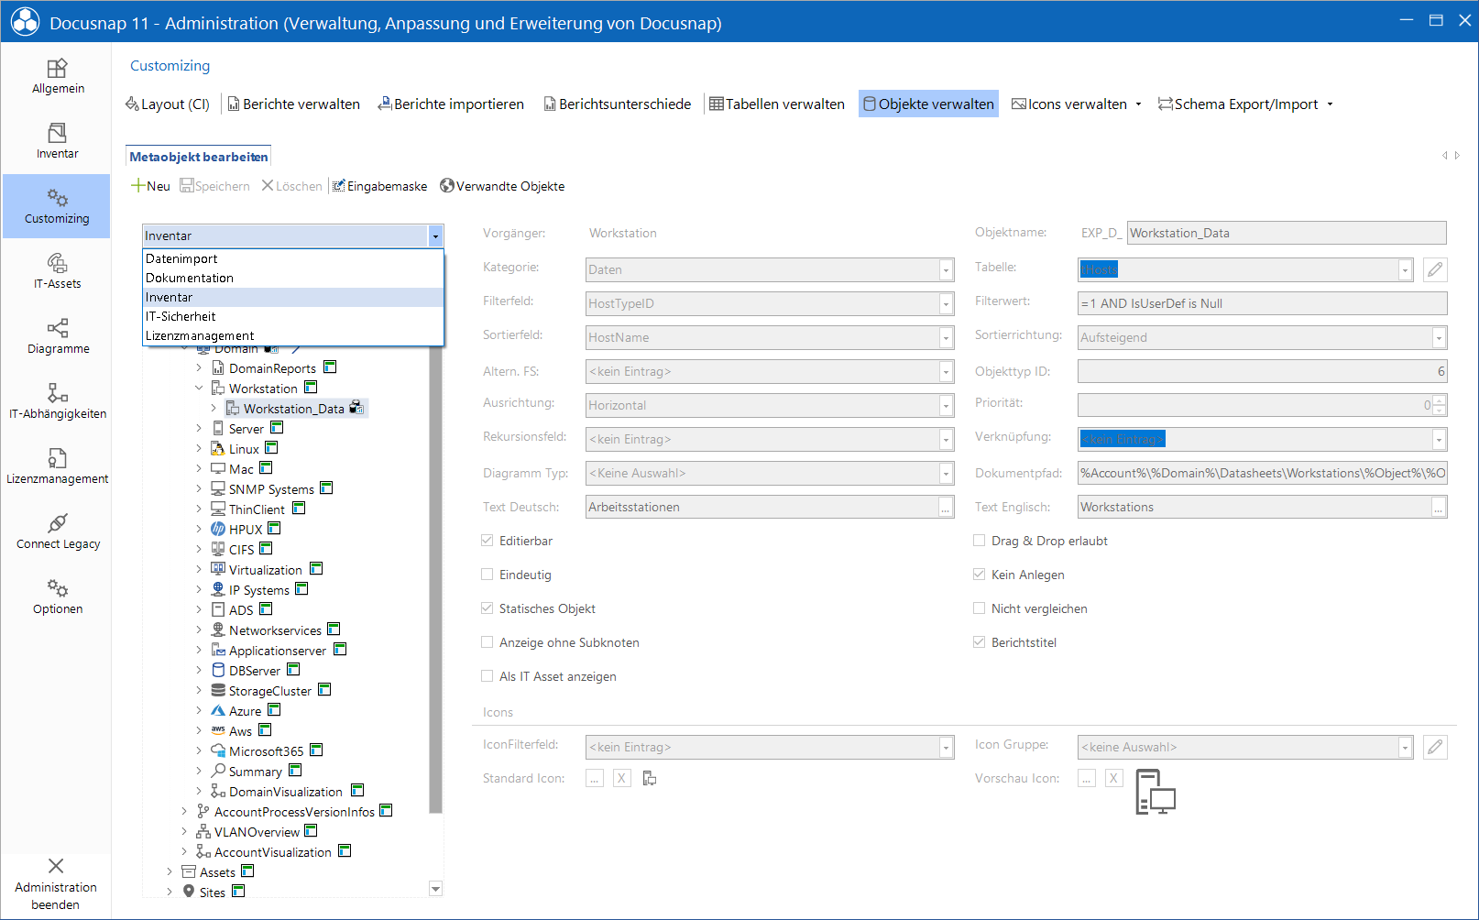Click Berichte importieren
Viewport: 1479px width, 920px height.
click(x=451, y=104)
